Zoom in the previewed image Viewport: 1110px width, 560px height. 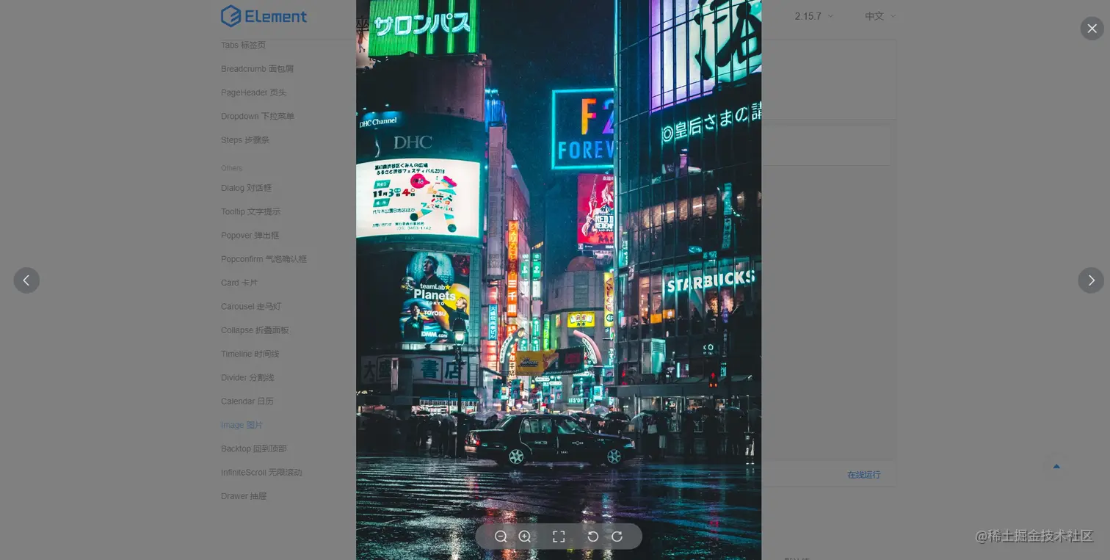[525, 537]
